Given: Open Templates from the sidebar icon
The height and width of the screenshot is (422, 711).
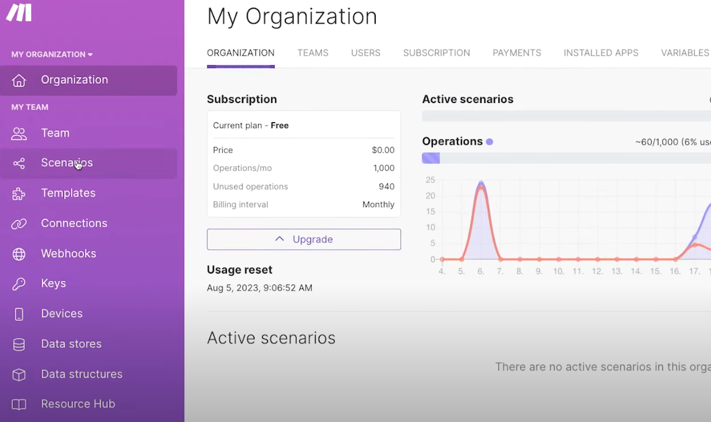Looking at the screenshot, I should pyautogui.click(x=19, y=193).
